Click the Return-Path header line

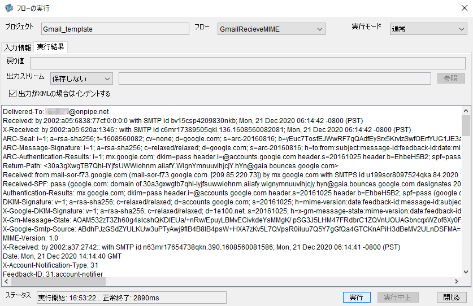point(171,166)
